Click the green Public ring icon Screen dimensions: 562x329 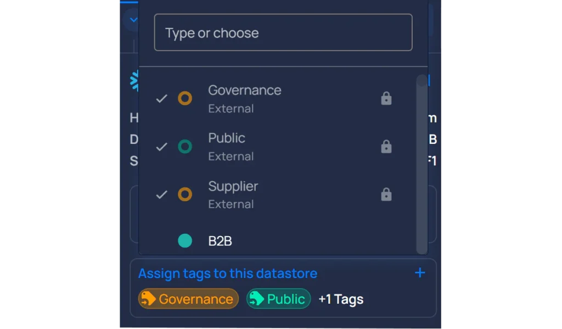pos(185,147)
